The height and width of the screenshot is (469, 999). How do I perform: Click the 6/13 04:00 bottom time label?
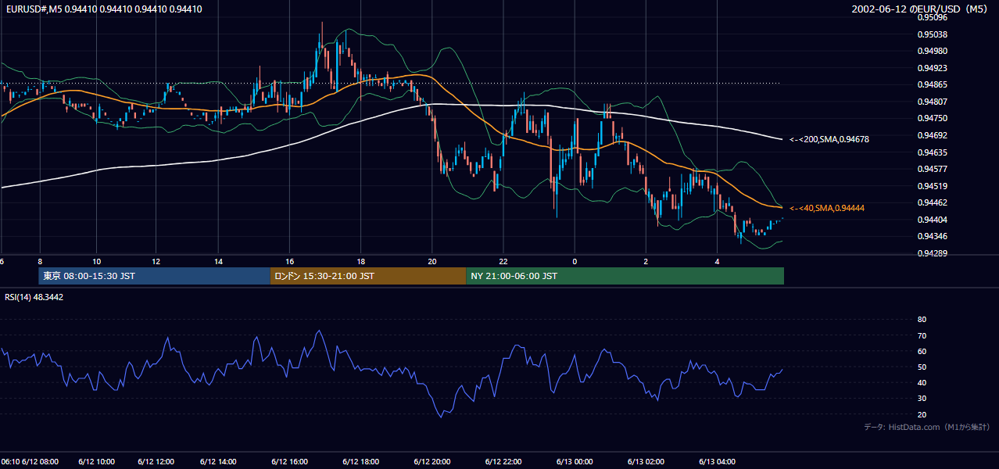point(717,462)
